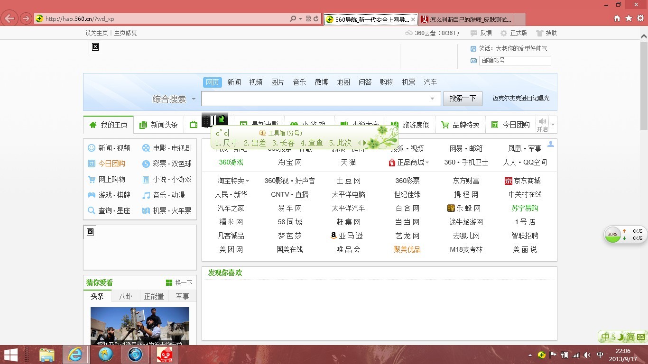Screen dimensions: 648x364
Task: Switch to the 我的主页 tab
Action: pyautogui.click(x=109, y=125)
